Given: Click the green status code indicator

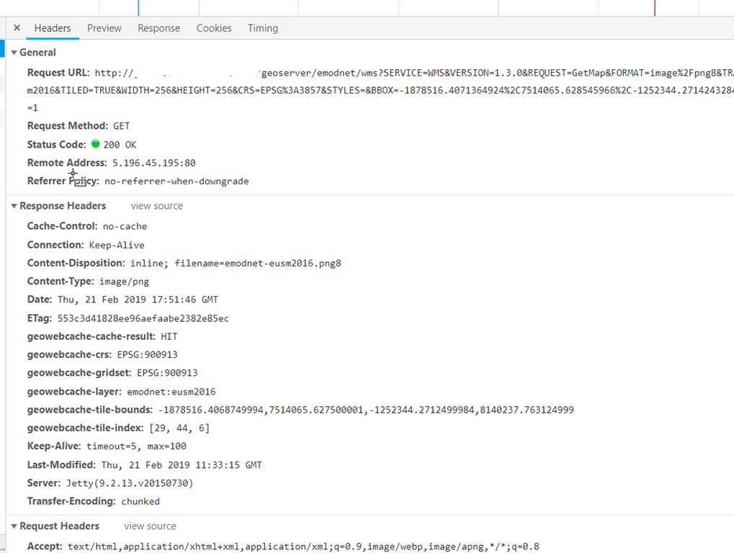Looking at the screenshot, I should pyautogui.click(x=96, y=144).
